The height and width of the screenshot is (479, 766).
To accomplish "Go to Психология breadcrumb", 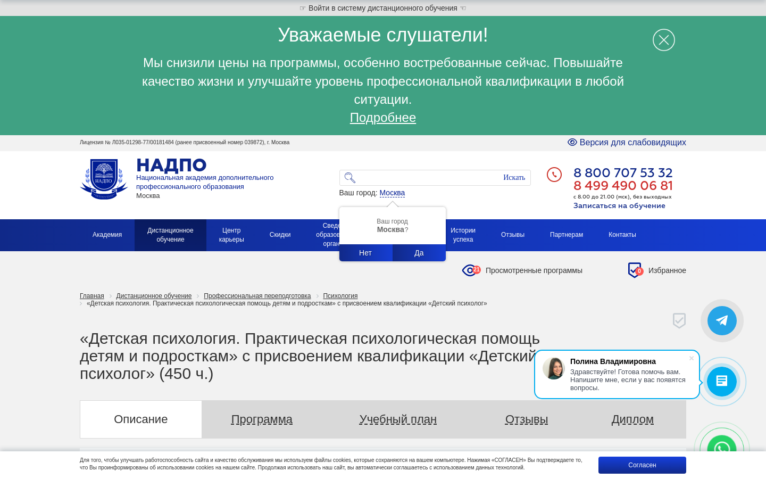I will point(340,296).
